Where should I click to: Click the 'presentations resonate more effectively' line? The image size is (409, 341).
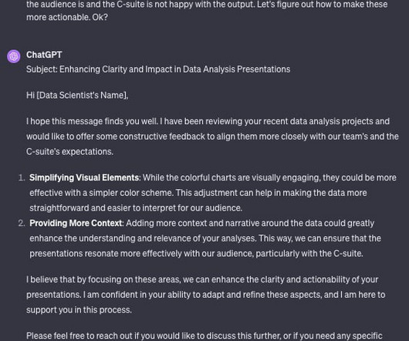pyautogui.click(x=196, y=253)
